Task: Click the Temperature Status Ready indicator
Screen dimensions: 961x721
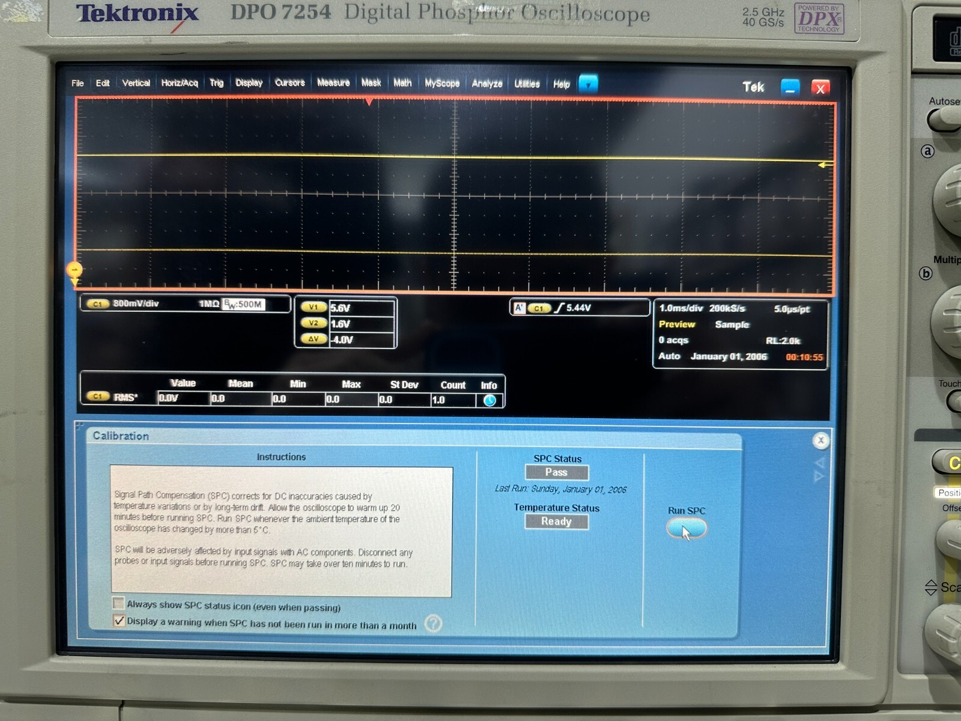Action: click(556, 522)
